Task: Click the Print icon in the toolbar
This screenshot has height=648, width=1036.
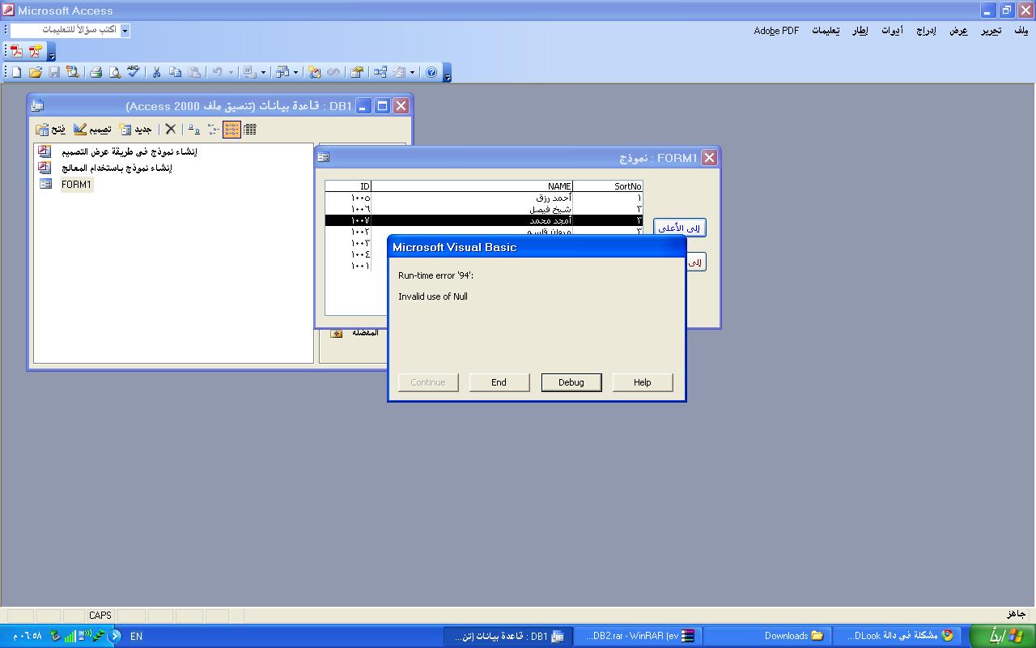Action: (x=96, y=72)
